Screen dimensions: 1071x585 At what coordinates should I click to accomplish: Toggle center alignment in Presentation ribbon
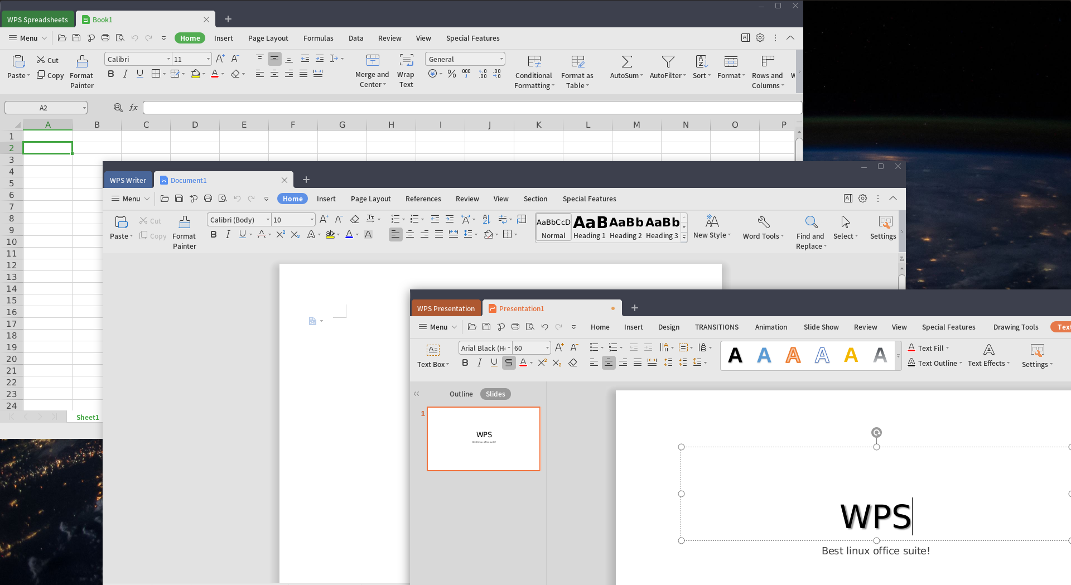pos(609,363)
